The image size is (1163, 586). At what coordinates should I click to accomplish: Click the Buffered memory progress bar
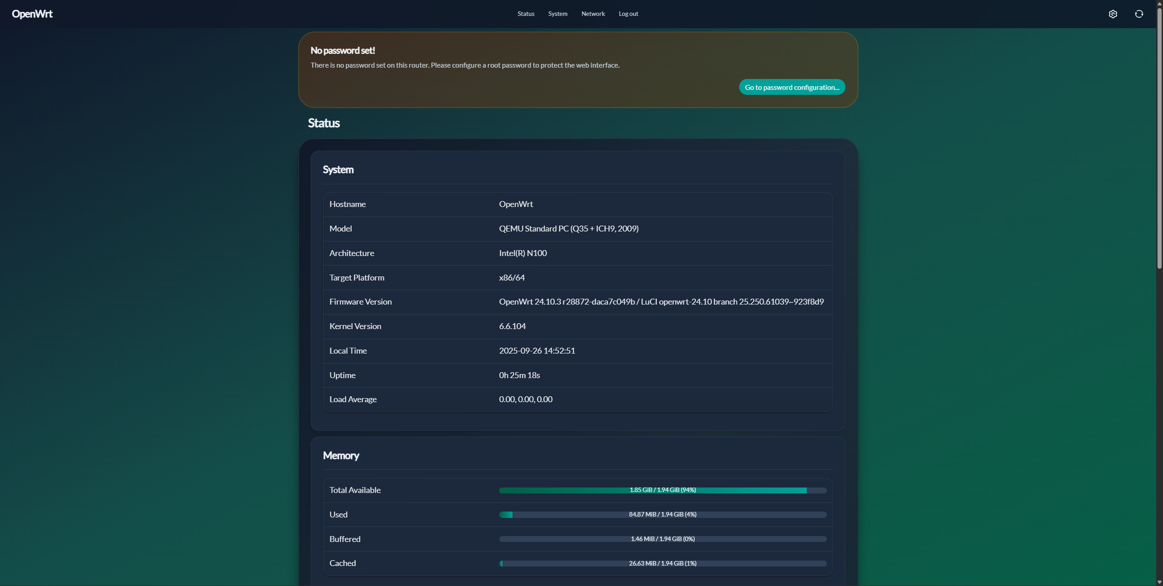pos(662,539)
